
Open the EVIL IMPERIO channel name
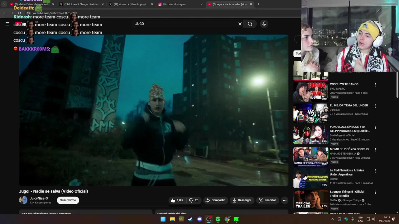(338, 89)
